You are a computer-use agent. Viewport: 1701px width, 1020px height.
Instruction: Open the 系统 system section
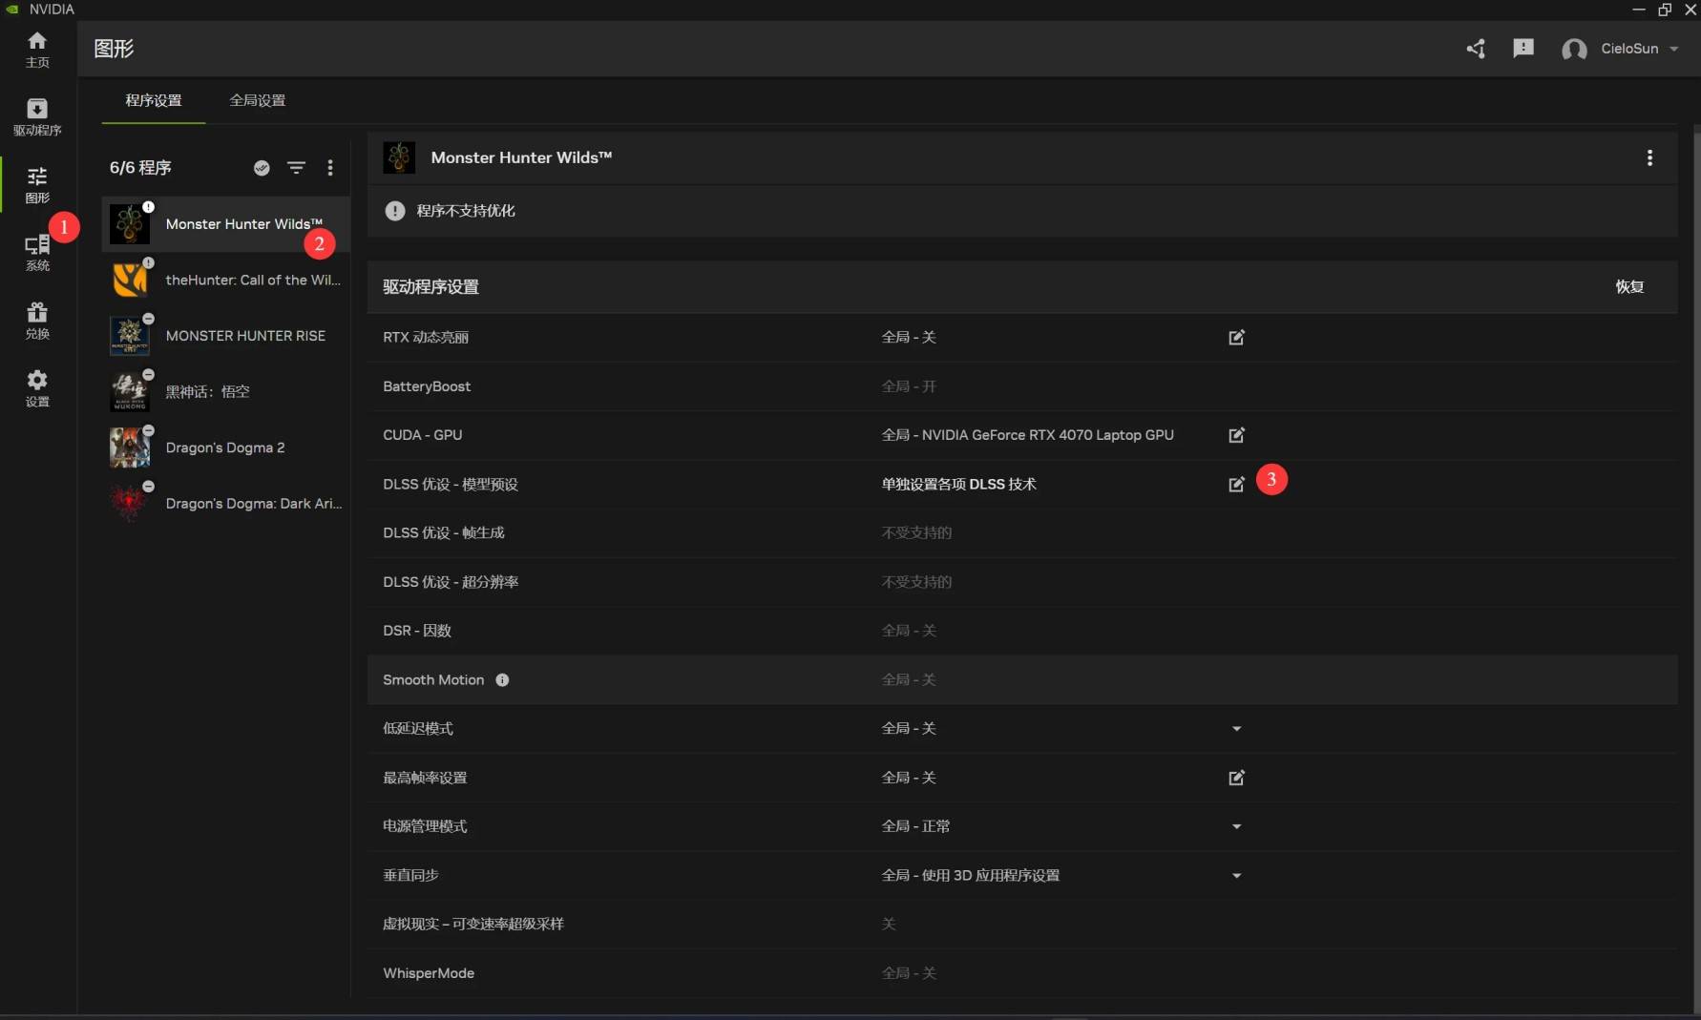pos(37,252)
